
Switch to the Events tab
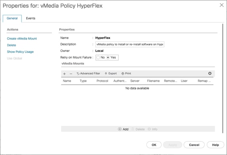pos(31,18)
